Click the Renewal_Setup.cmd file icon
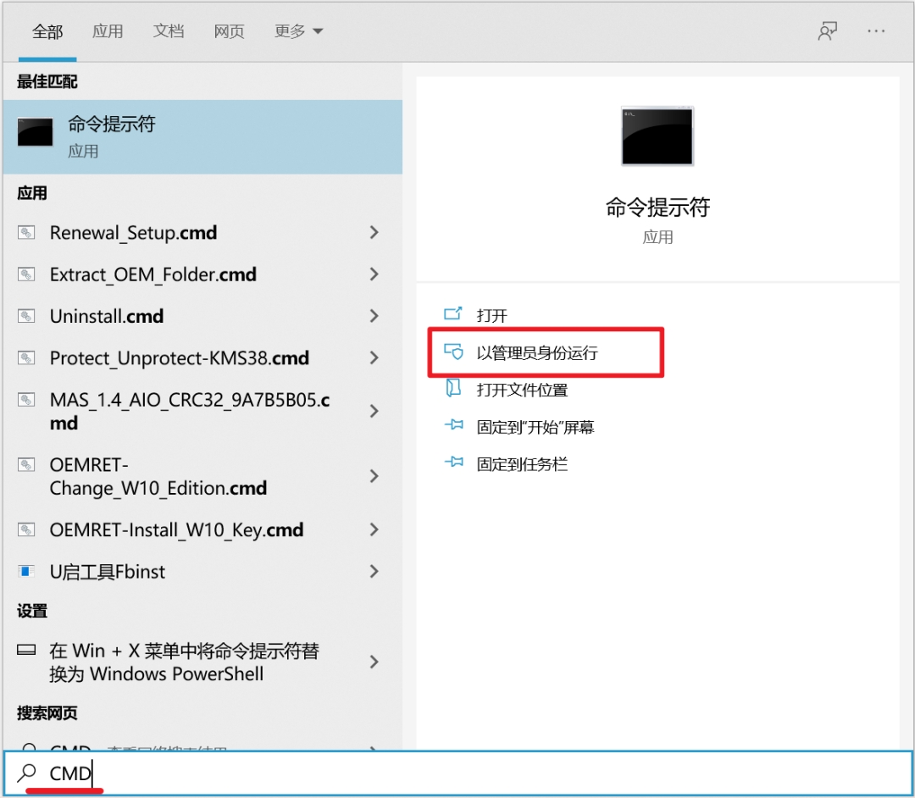 coord(25,232)
